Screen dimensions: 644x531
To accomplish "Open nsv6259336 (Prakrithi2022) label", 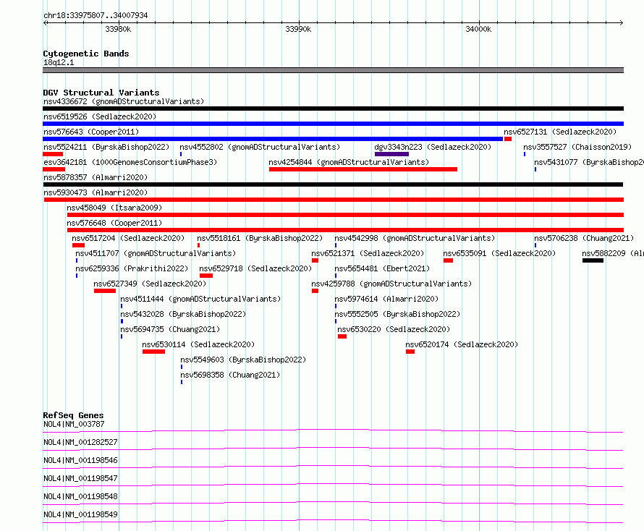I will (x=132, y=268).
